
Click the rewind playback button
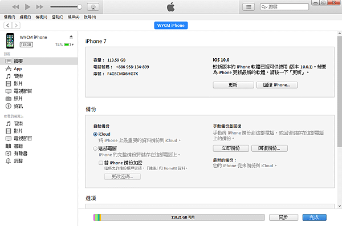click(x=15, y=7)
